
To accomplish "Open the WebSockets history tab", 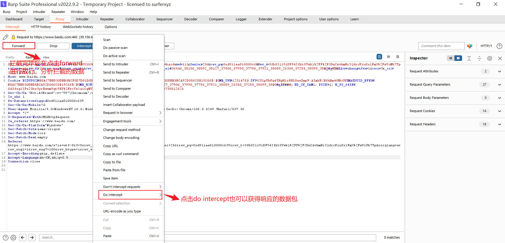I will coord(78,27).
